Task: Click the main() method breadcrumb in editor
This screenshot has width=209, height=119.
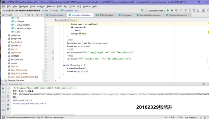Action: tap(74, 20)
